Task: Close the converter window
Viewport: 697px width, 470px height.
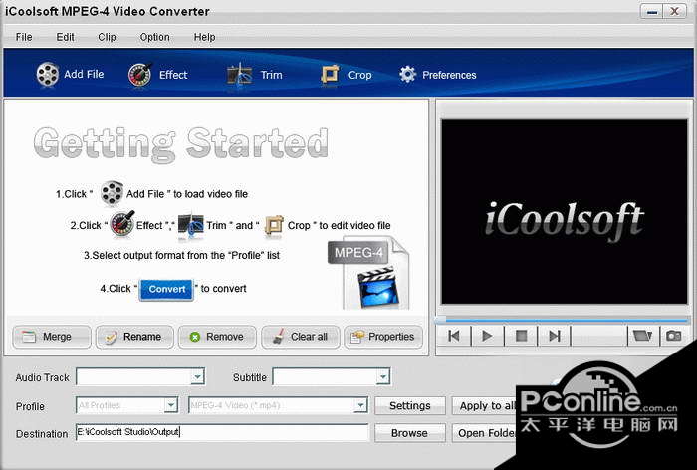Action: click(675, 12)
